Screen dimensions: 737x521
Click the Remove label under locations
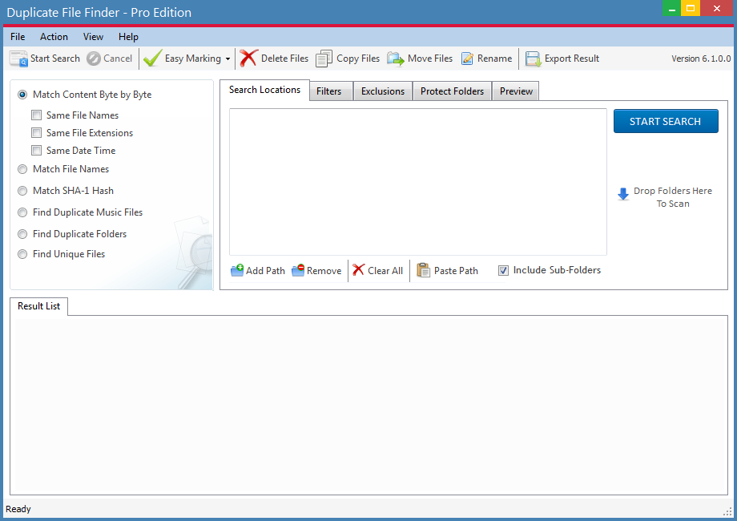point(324,271)
